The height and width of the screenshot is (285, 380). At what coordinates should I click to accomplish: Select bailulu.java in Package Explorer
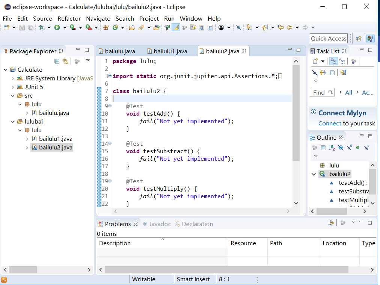[x=54, y=113]
